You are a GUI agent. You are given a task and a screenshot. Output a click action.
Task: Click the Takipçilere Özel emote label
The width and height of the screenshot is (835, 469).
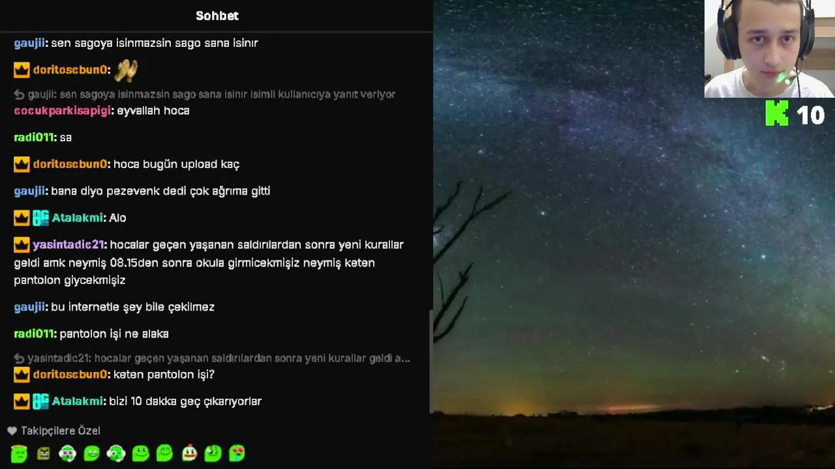pos(61,431)
